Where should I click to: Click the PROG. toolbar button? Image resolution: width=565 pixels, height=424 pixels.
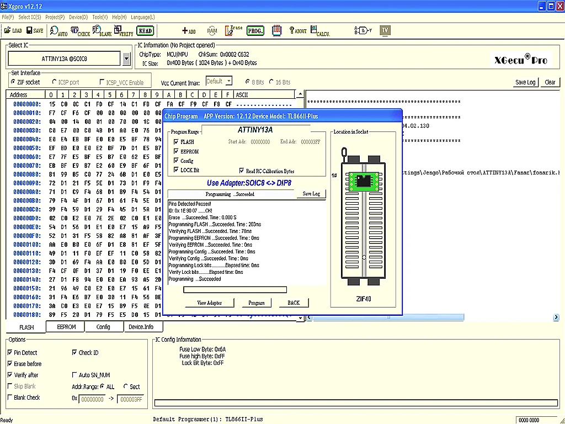tap(255, 31)
